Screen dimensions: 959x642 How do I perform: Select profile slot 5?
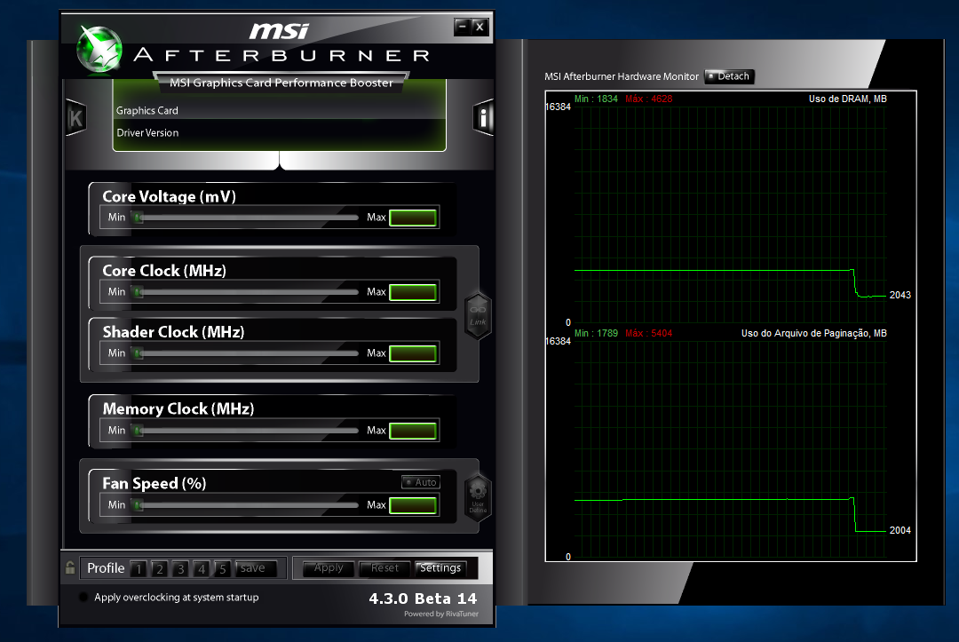[x=222, y=568]
